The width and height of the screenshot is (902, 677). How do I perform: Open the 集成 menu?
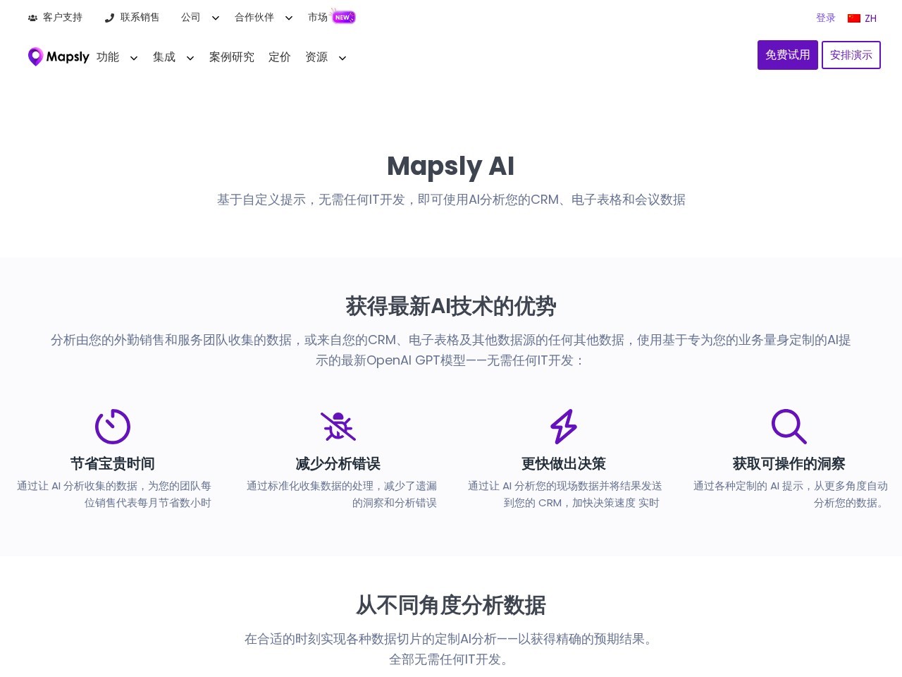[x=164, y=57]
